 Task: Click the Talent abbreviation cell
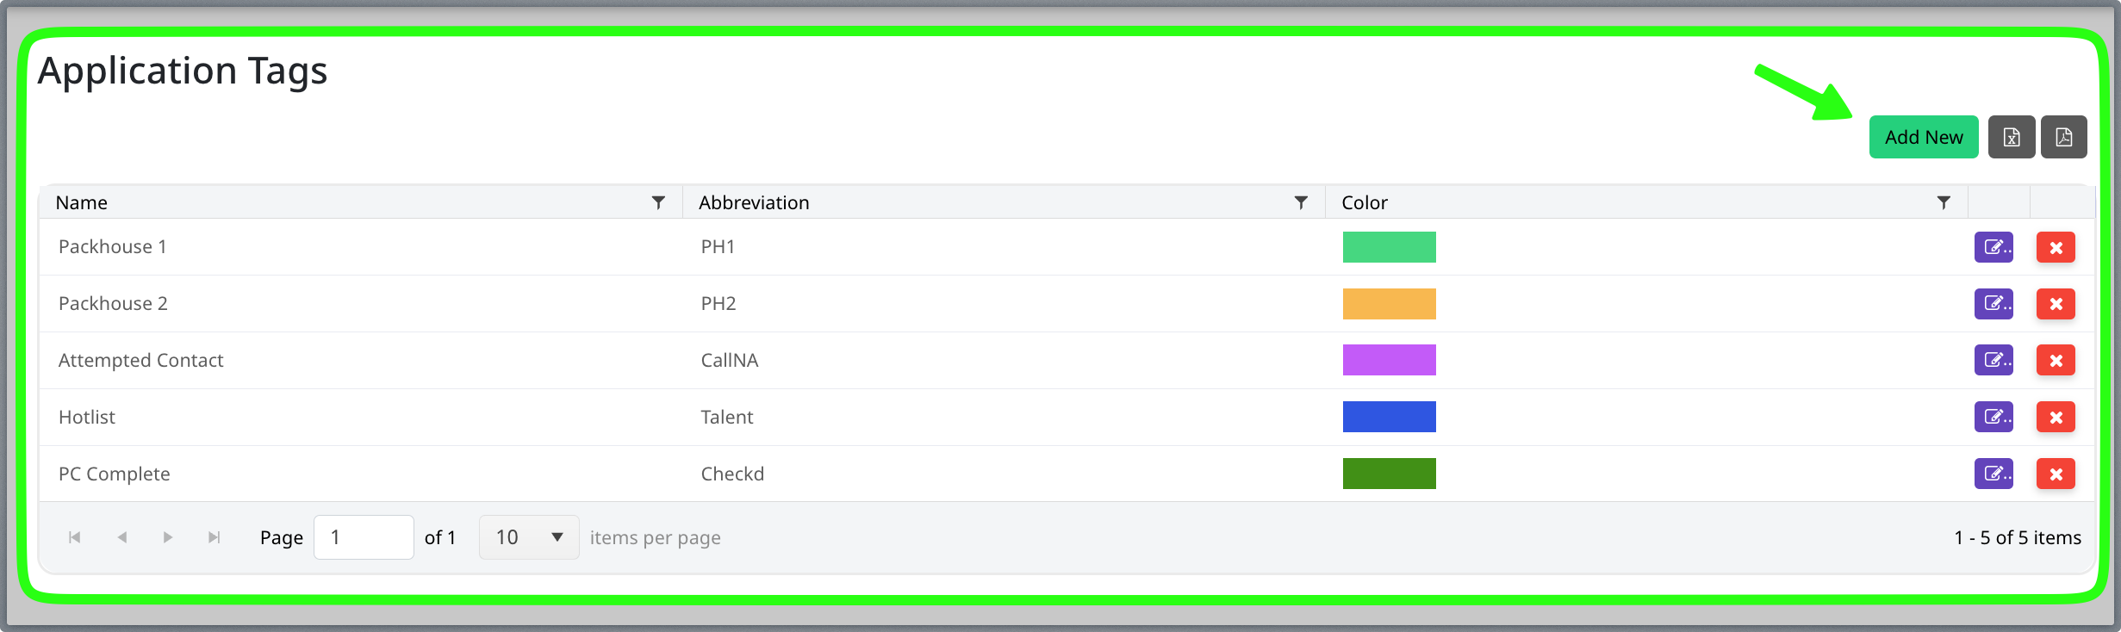[1004, 417]
